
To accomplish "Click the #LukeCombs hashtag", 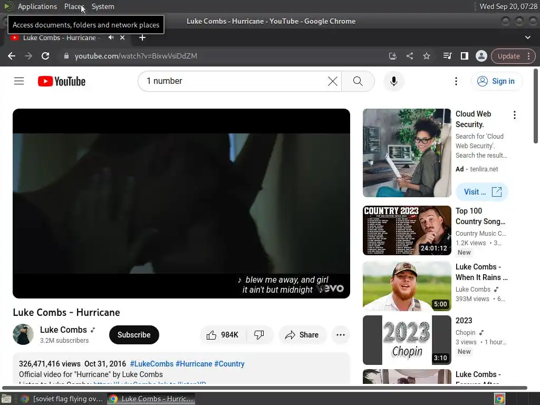I will pyautogui.click(x=151, y=364).
